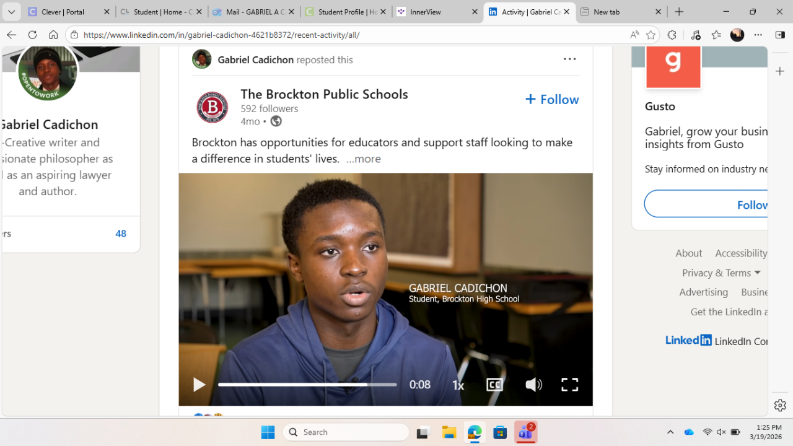This screenshot has width=793, height=446.
Task: Click the Edge sidebar settings gear
Action: (780, 405)
